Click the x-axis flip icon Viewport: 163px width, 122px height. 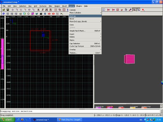click(x=13, y=10)
